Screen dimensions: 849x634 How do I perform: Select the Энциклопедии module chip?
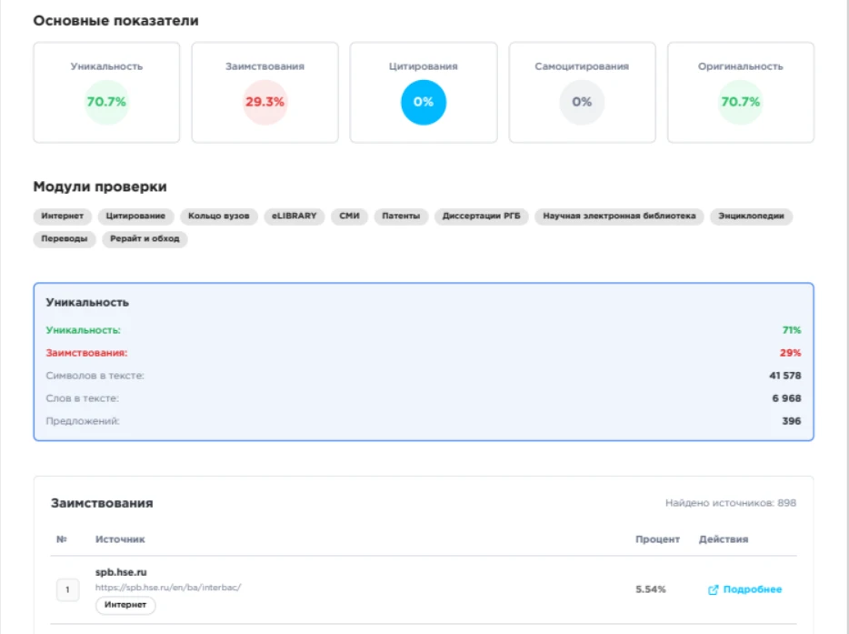pyautogui.click(x=751, y=216)
